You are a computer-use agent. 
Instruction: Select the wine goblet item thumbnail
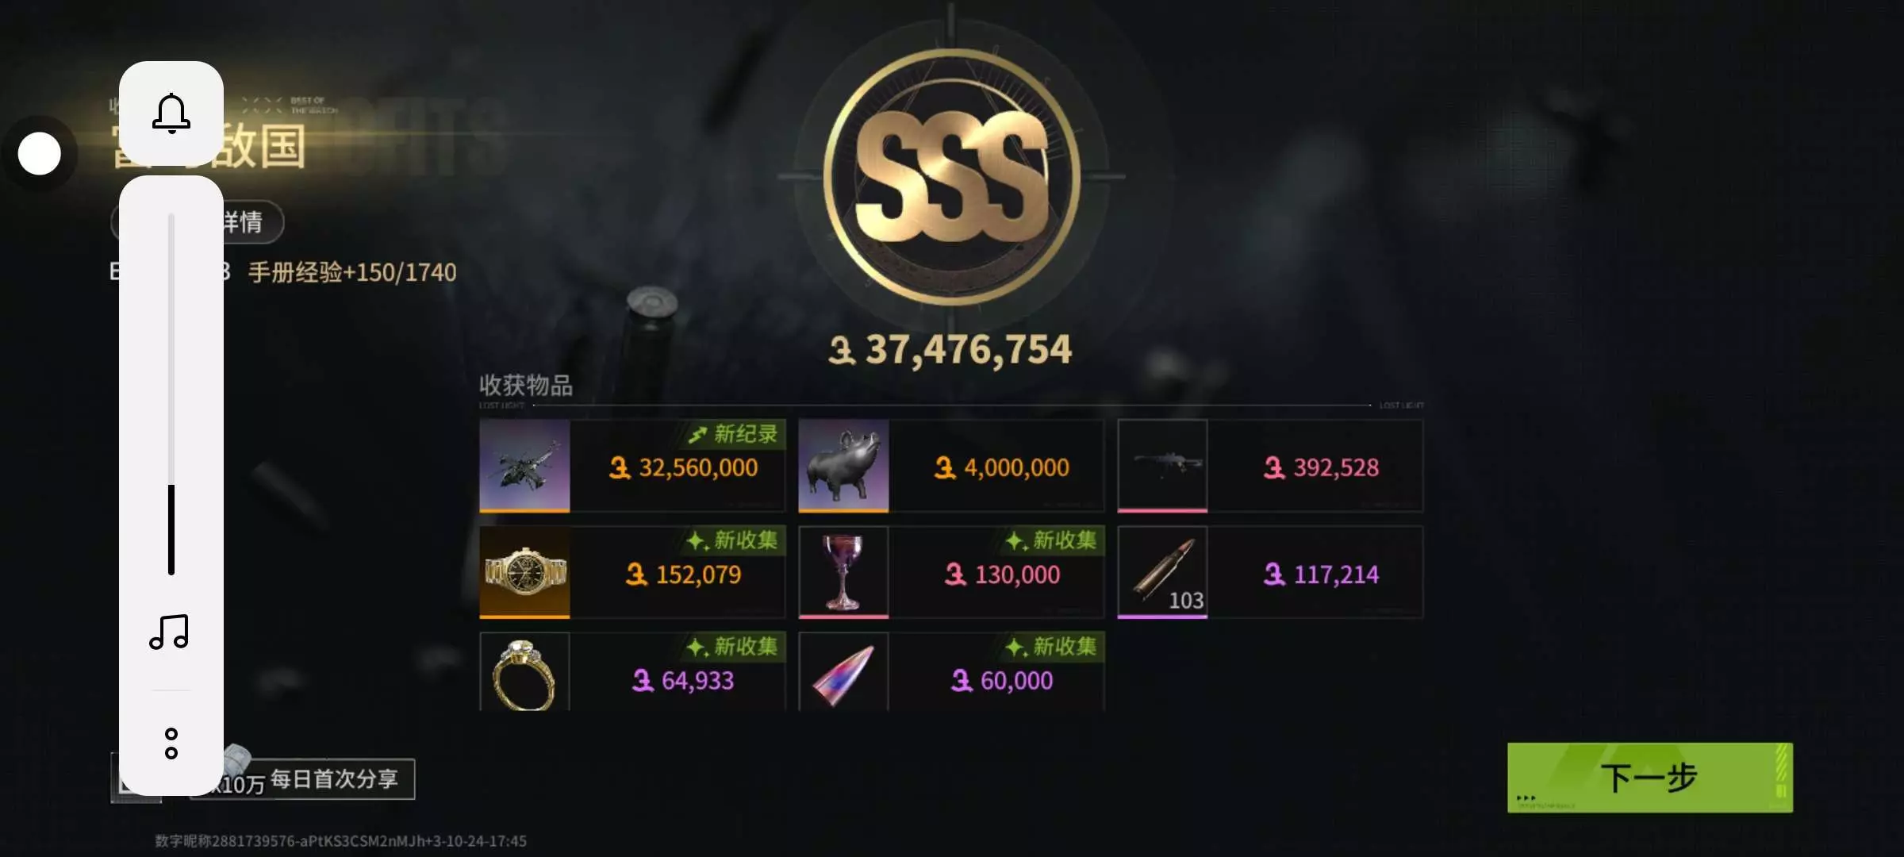[843, 571]
